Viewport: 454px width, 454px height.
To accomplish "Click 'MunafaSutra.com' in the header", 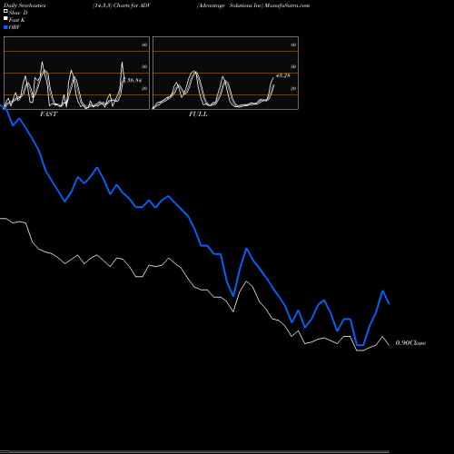I will tap(287, 5).
